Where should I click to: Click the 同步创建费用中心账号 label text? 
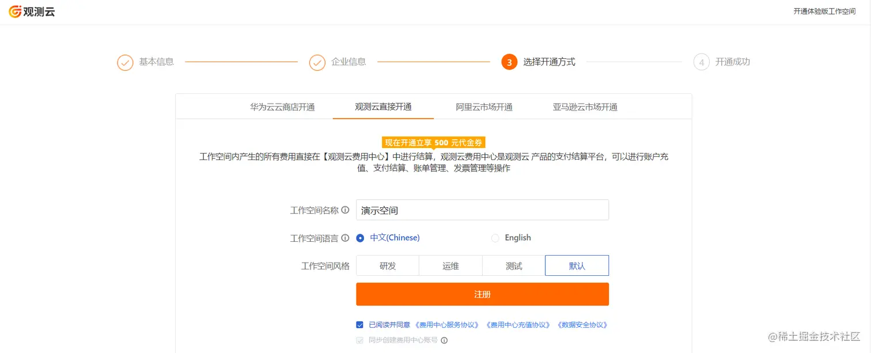tap(403, 340)
